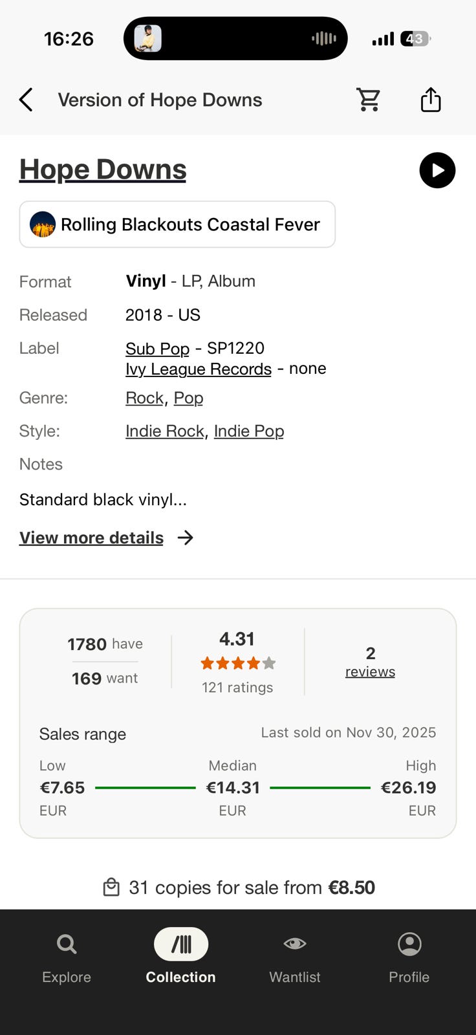The width and height of the screenshot is (476, 1035).
Task: Select the Rock genre link
Action: 144,398
